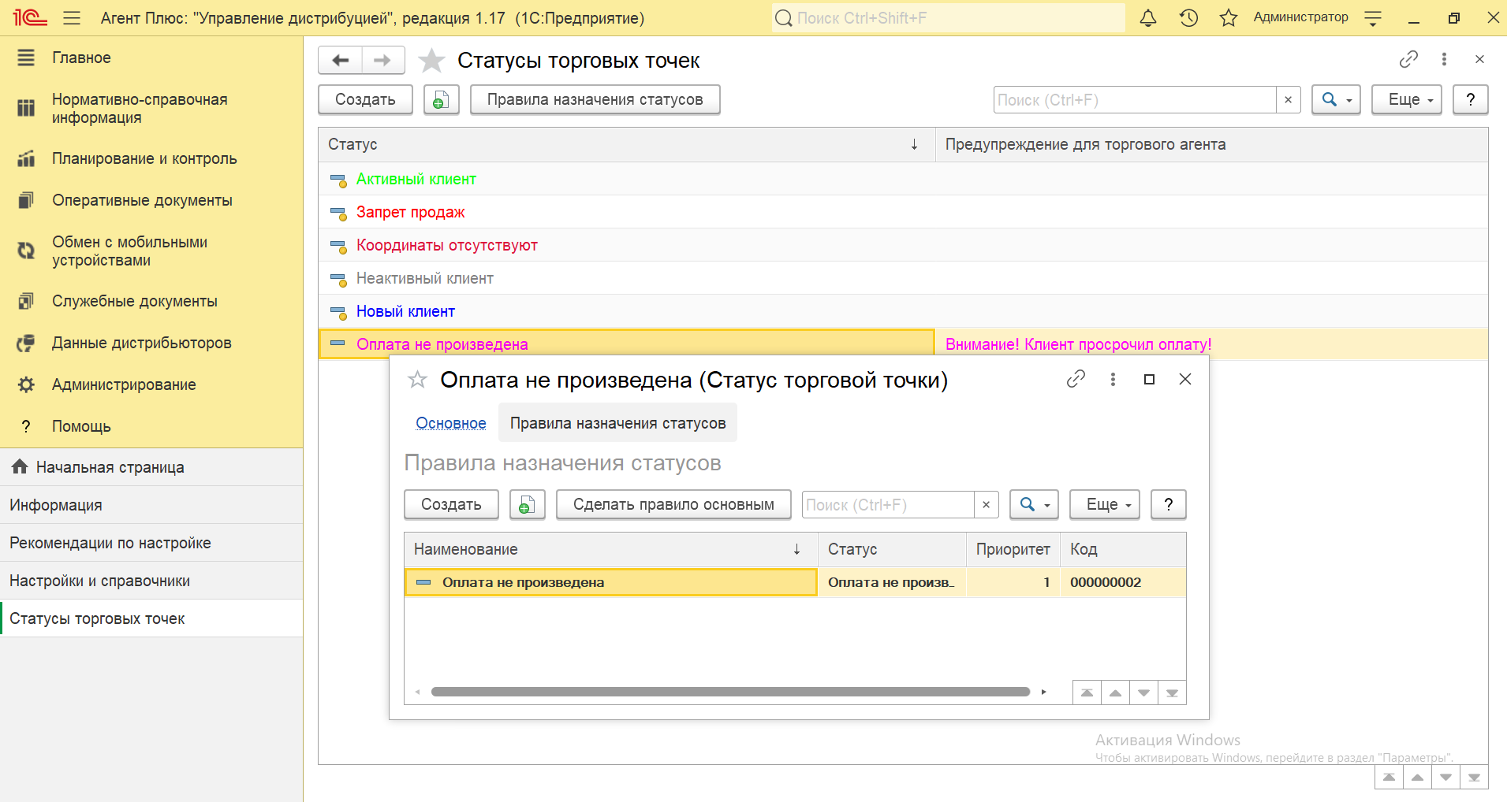Sort rules by Наименование arrow
1507x802 pixels.
pos(796,549)
